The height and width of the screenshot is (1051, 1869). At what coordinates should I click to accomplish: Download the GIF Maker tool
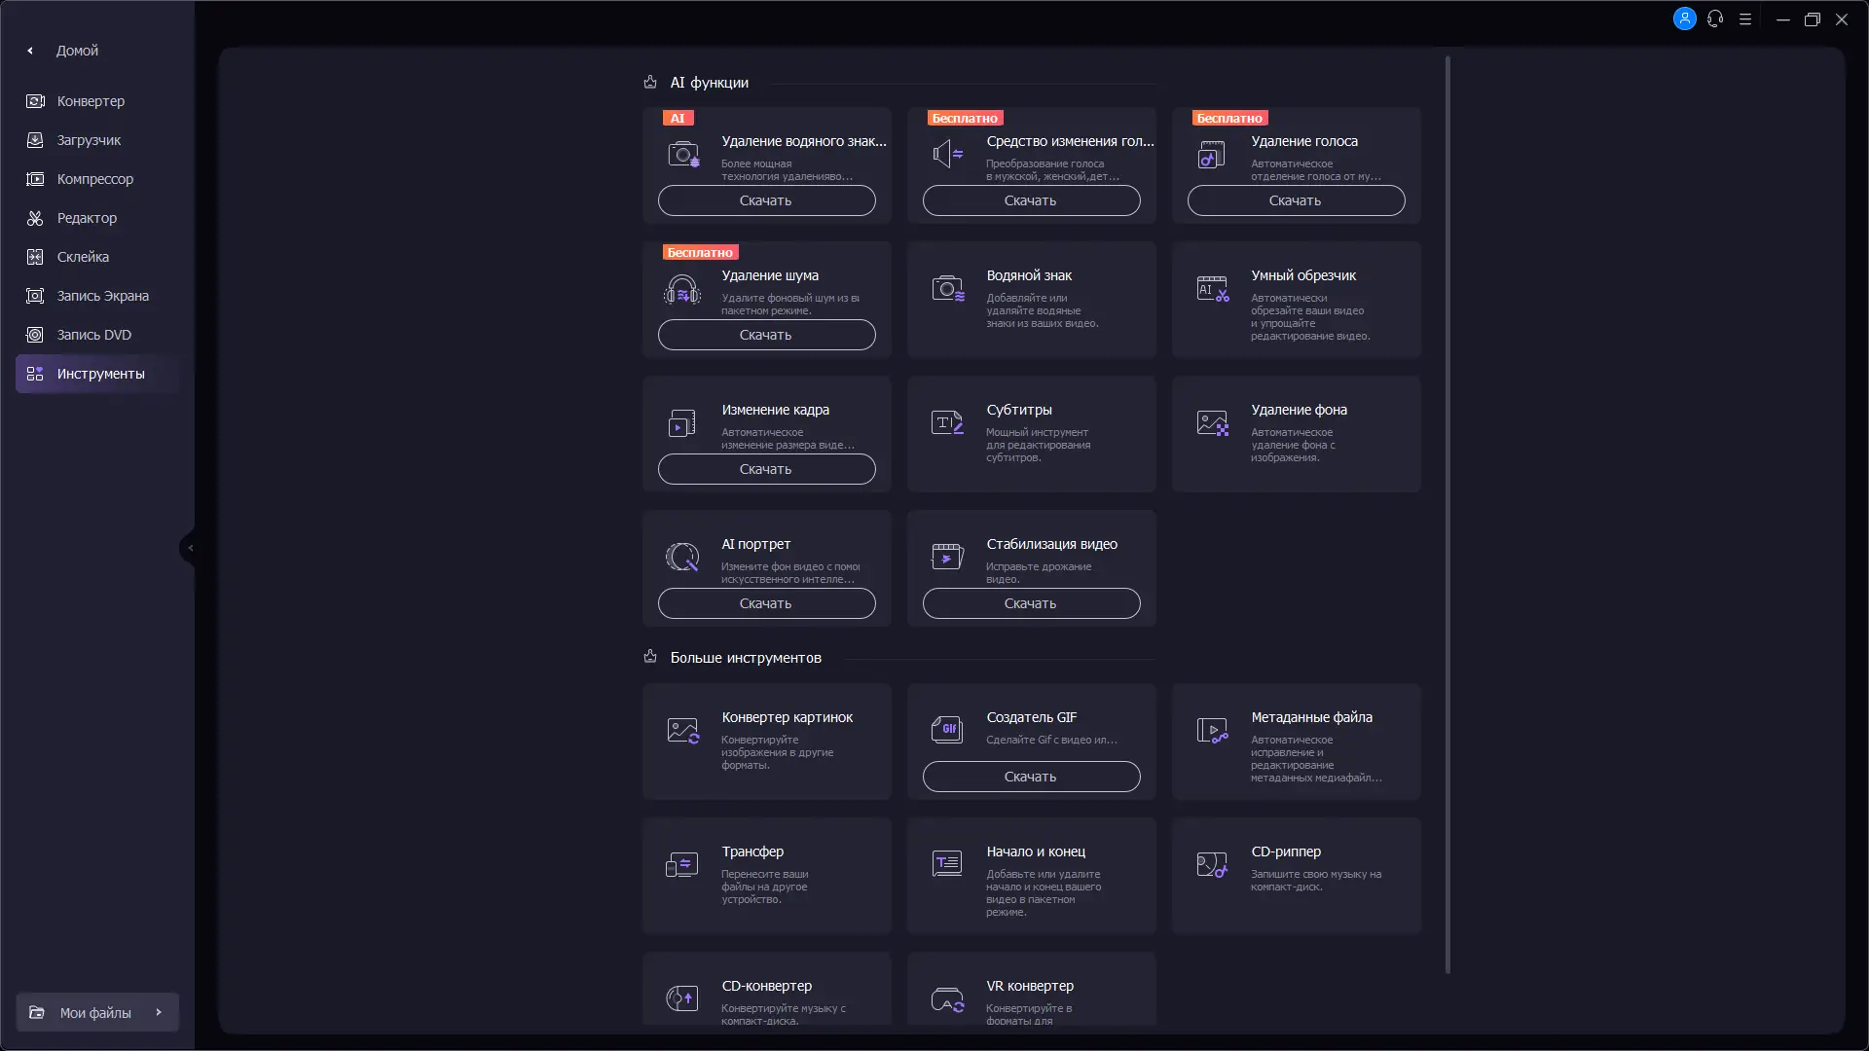[x=1031, y=777]
